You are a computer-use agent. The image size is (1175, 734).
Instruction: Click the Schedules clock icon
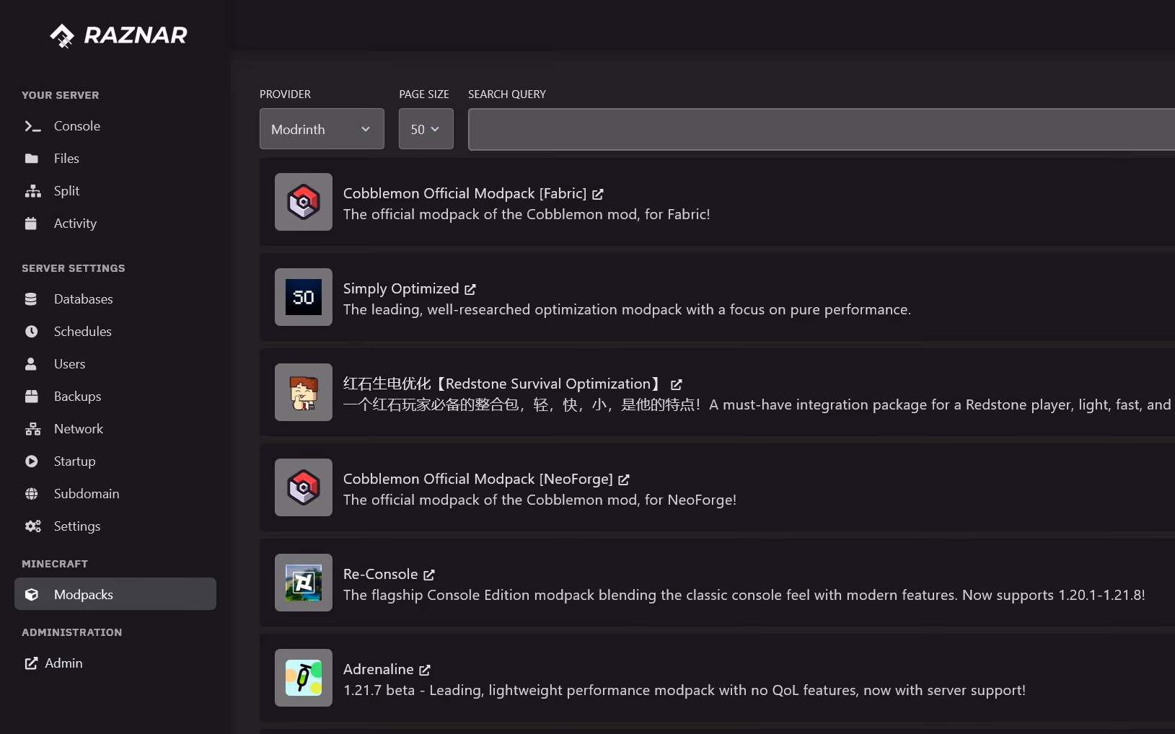pyautogui.click(x=31, y=332)
